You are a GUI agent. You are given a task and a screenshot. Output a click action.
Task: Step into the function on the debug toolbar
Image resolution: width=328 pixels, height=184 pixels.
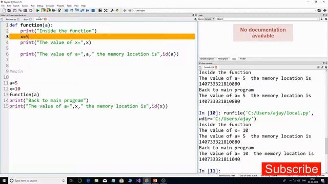(77, 10)
